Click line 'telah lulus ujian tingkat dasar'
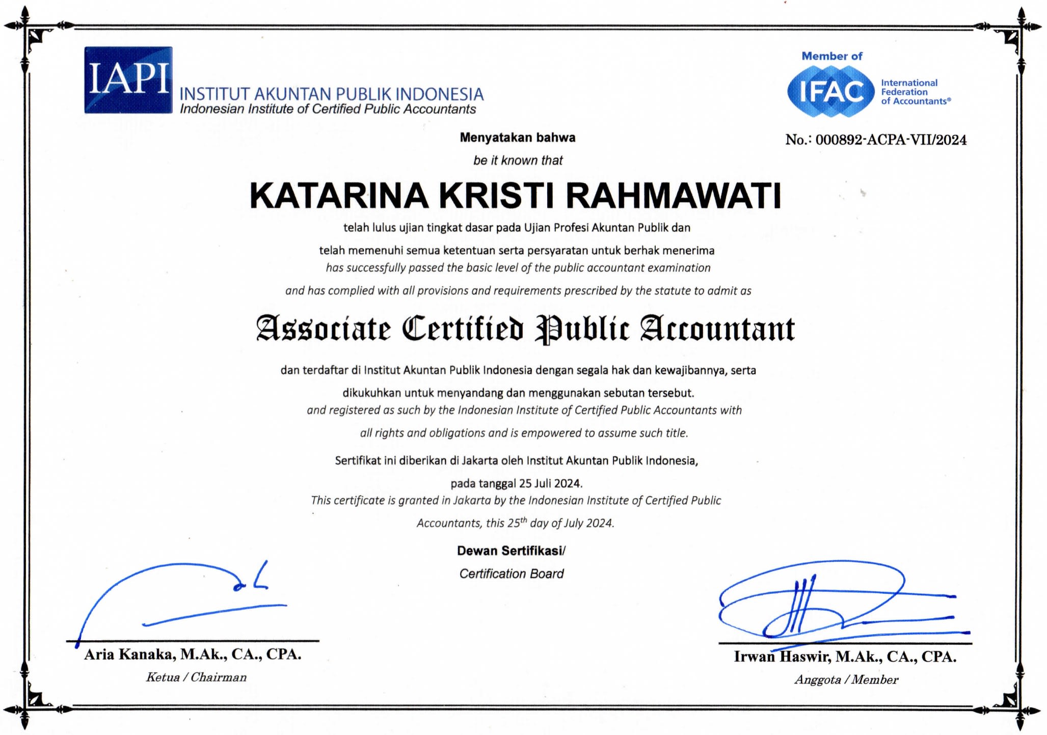The image size is (1047, 735). point(517,228)
